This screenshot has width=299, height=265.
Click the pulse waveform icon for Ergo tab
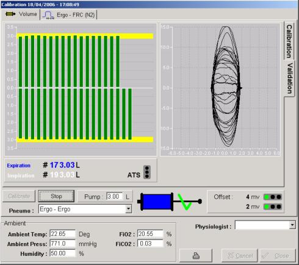49,15
